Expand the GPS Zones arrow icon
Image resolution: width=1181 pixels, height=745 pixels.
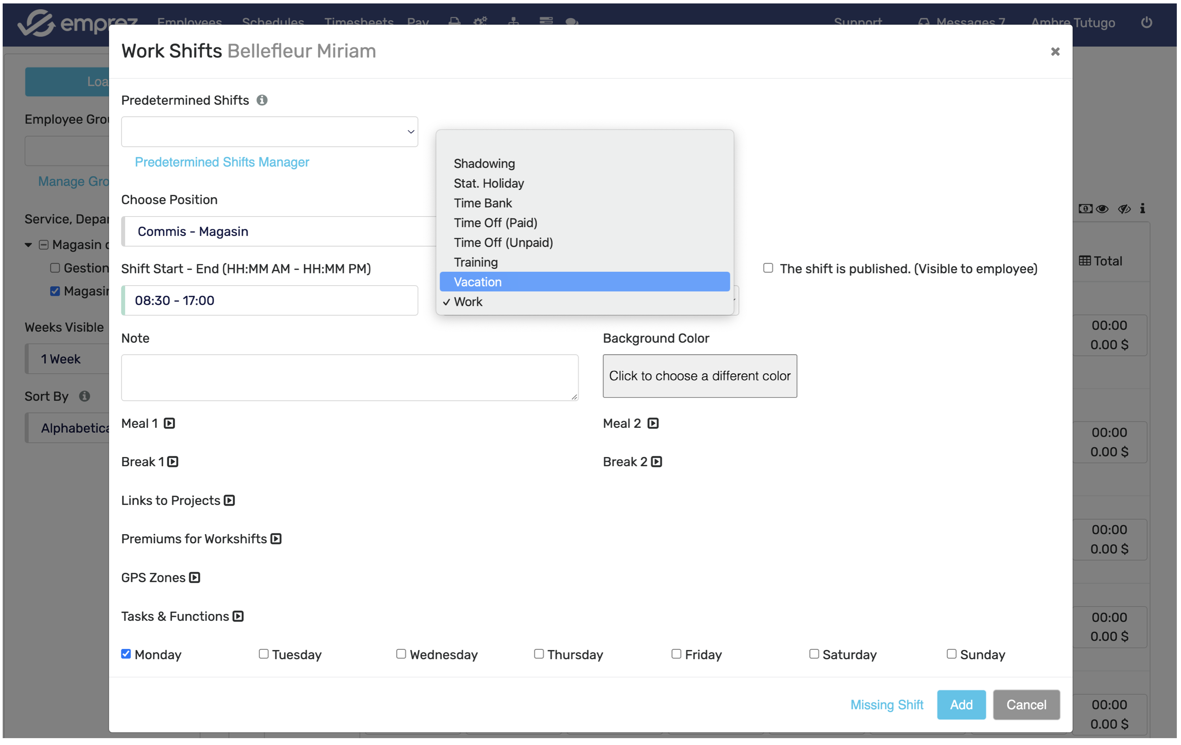click(x=195, y=577)
